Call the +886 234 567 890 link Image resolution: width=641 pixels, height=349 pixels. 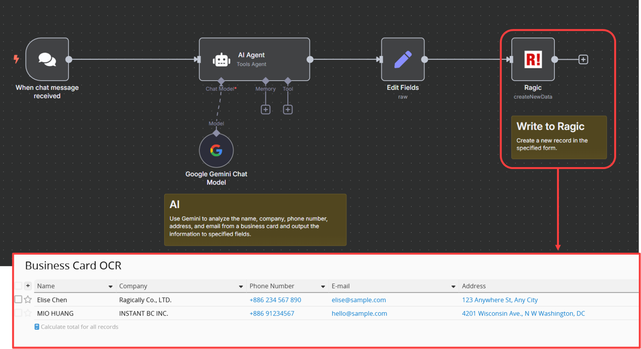pyautogui.click(x=275, y=300)
